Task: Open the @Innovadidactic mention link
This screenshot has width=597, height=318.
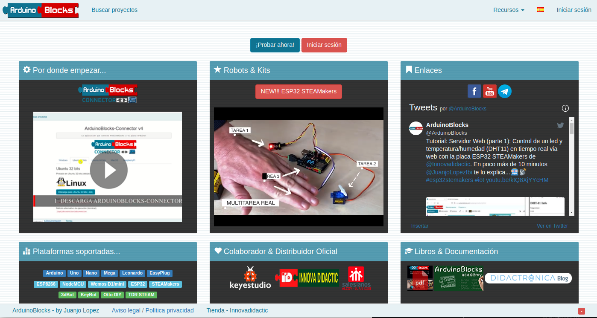Action: point(448,164)
